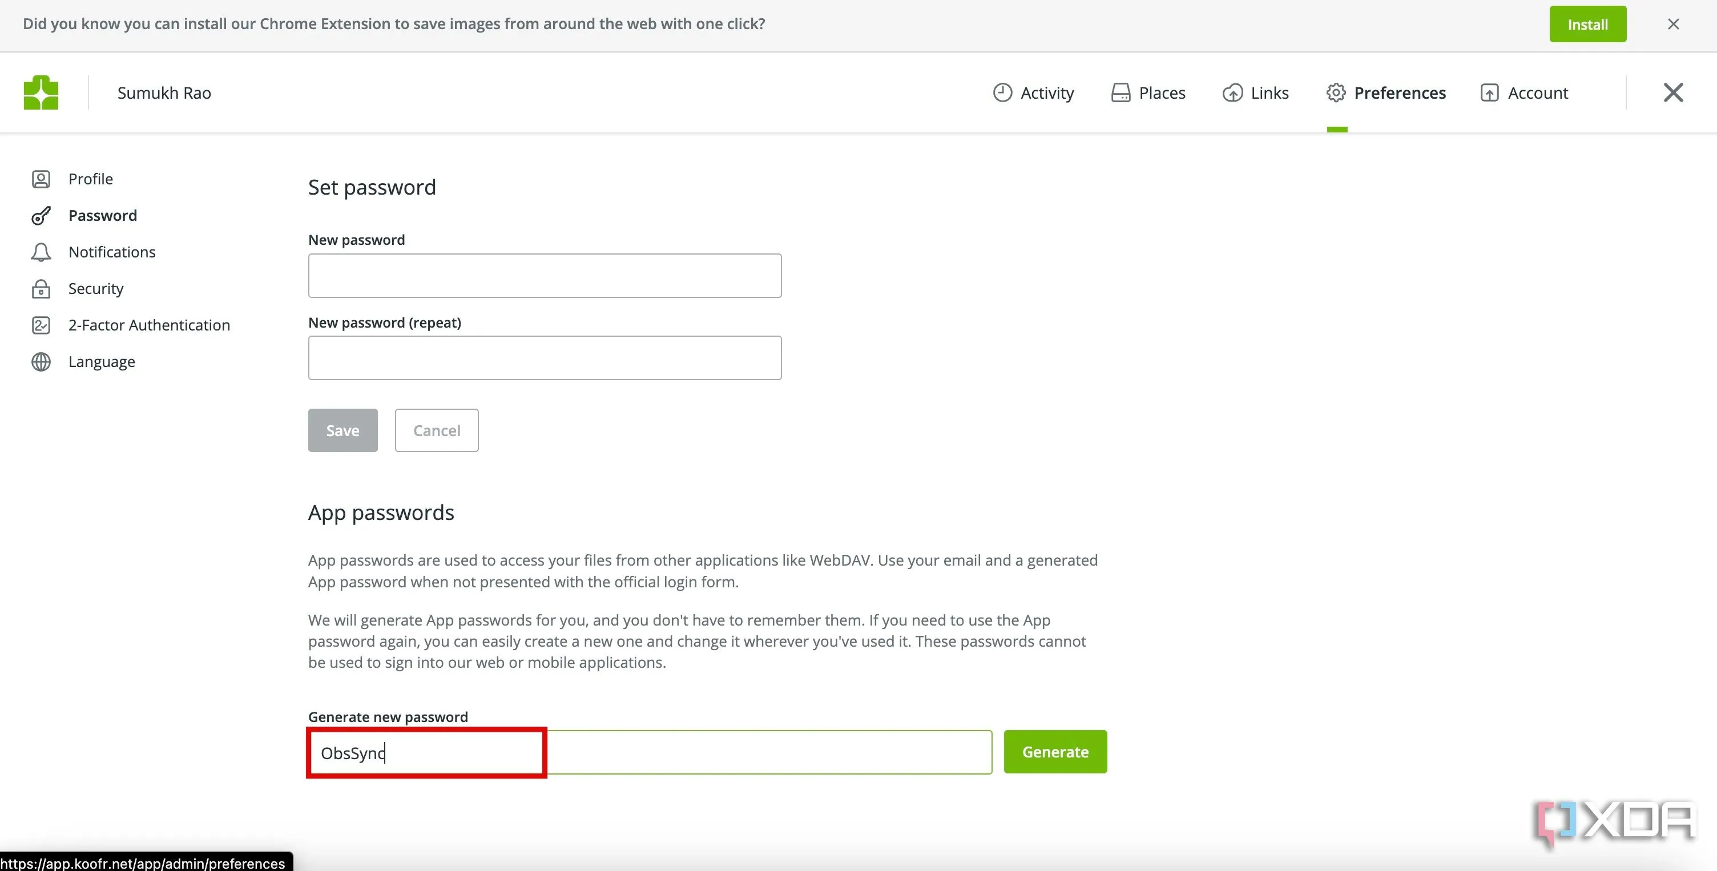The image size is (1717, 871).
Task: Click the grey Save button
Action: pos(342,430)
